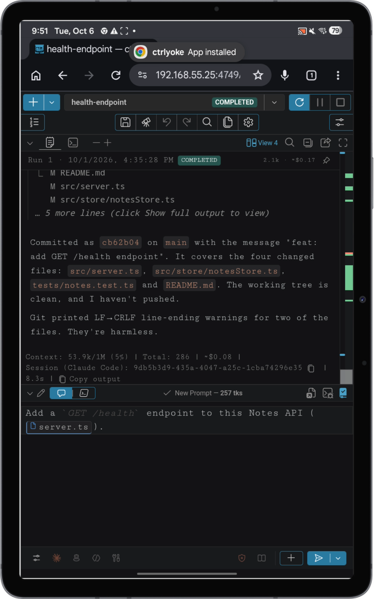Click the output scrollbar thumb
Viewport: 374px width, 599px height.
tap(346, 376)
